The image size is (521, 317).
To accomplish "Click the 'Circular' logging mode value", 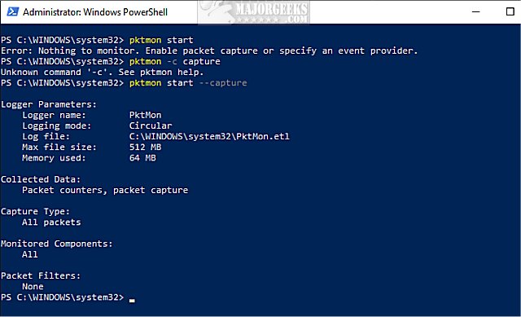I will coord(151,125).
